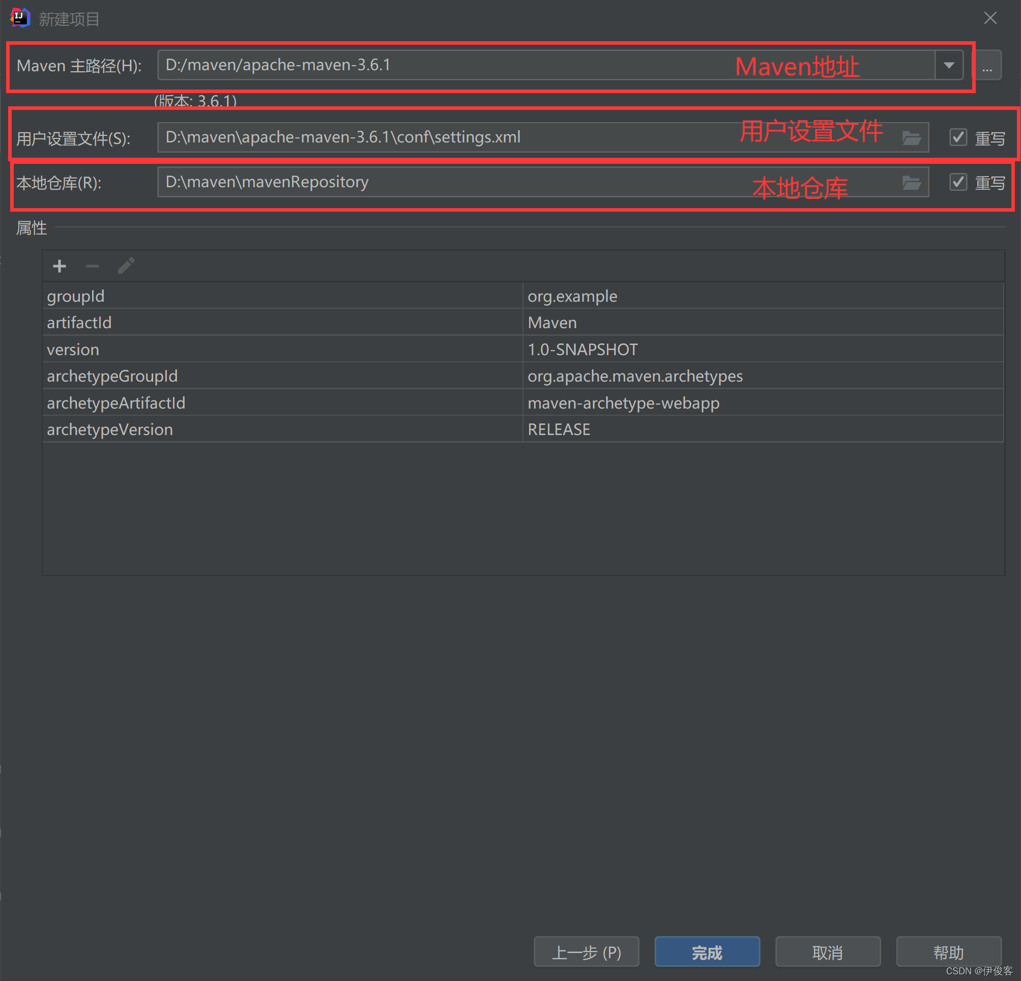The width and height of the screenshot is (1021, 981).
Task: Click the 1.0-SNAPSHOT value cell
Action: tap(763, 349)
